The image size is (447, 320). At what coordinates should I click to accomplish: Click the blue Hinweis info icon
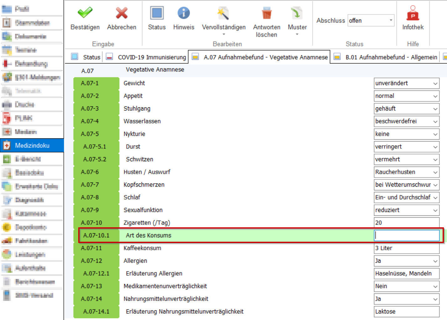coord(184,13)
